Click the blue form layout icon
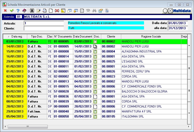This screenshot has width=194, height=132. tap(107, 11)
